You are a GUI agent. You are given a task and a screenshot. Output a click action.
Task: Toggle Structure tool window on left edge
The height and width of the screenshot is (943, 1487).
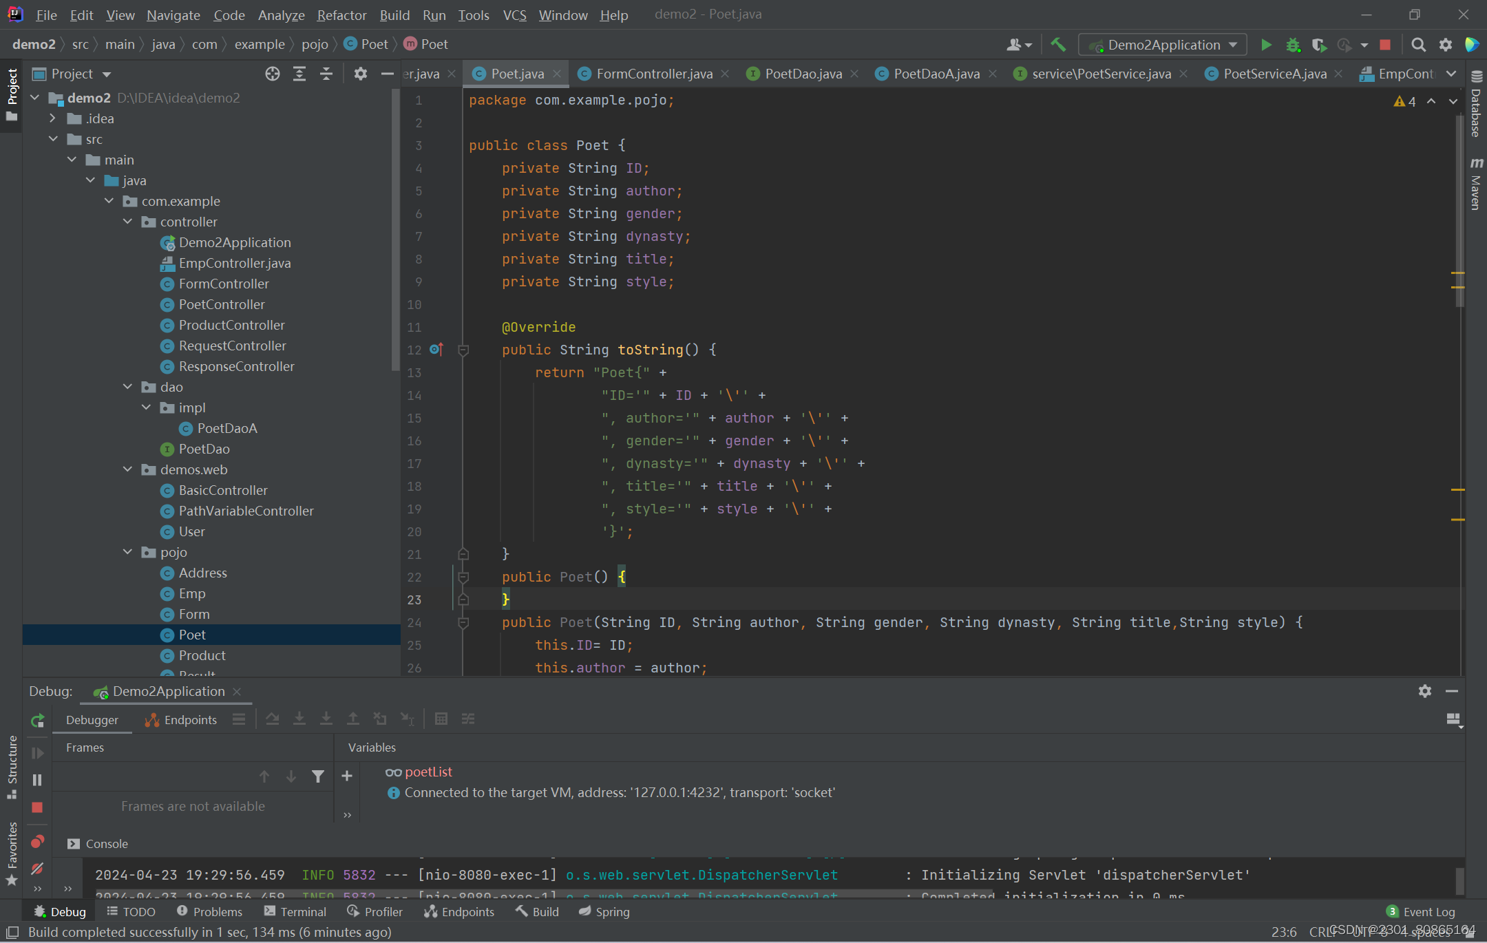[12, 767]
